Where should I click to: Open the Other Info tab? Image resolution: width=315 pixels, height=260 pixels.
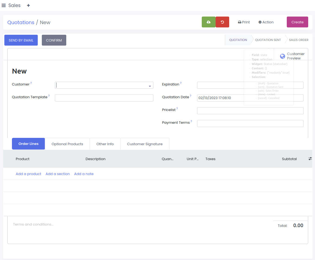point(105,144)
